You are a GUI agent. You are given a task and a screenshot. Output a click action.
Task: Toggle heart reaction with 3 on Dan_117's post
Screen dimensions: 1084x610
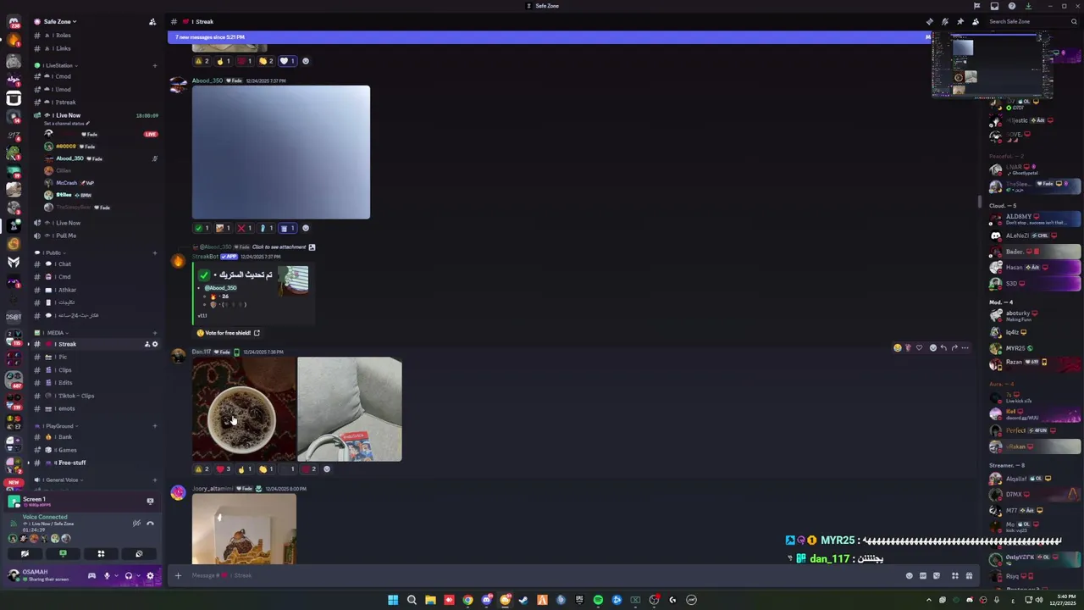point(224,469)
